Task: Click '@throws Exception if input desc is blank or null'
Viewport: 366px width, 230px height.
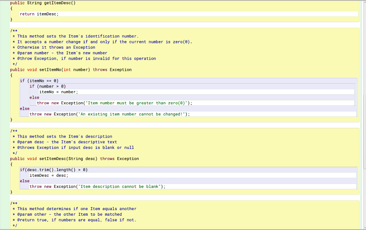Action: point(76,147)
